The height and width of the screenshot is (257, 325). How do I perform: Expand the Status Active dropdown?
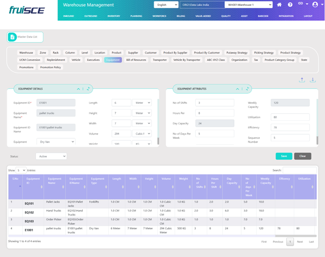tap(51, 156)
